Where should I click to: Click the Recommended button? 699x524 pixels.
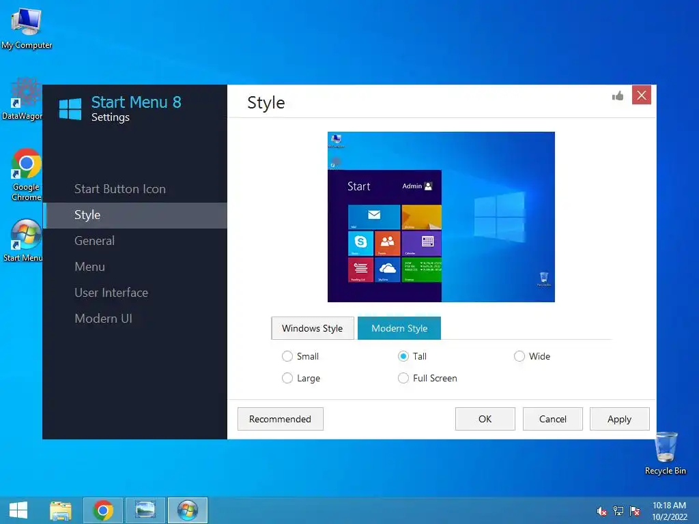click(x=281, y=419)
